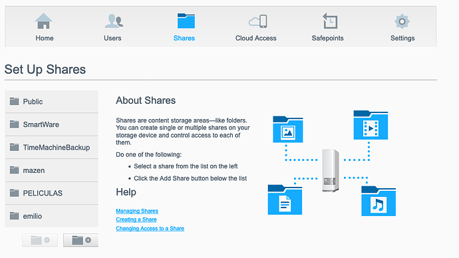The image size is (459, 258).
Task: Click the Help heading
Action: coord(126,192)
